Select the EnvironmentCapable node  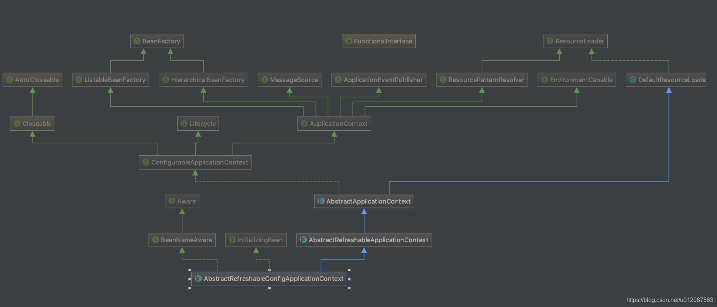(577, 80)
